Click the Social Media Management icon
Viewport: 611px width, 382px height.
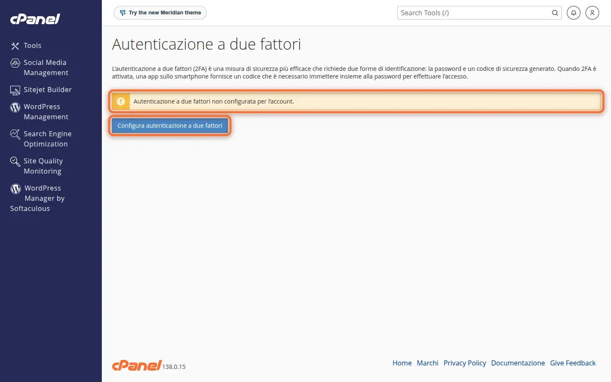coord(15,63)
